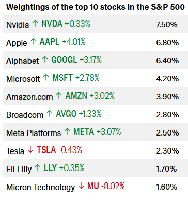Click the META ticker symbol
This screenshot has width=188, height=202.
[84, 132]
